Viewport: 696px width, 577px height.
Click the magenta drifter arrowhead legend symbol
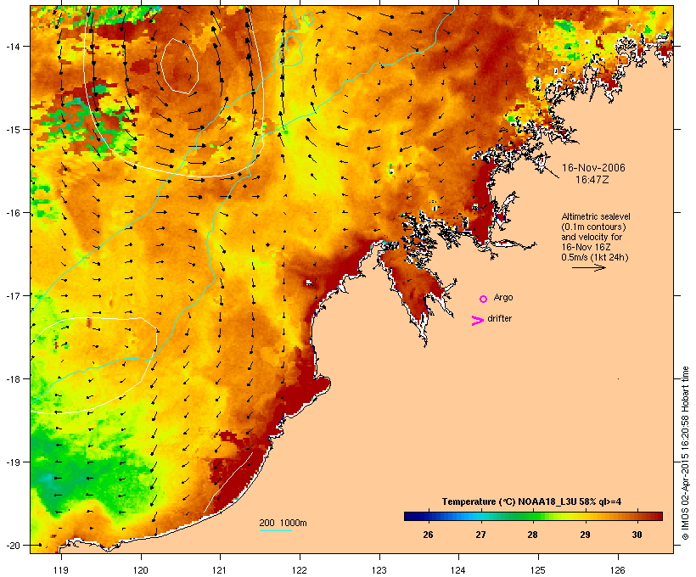tap(478, 321)
